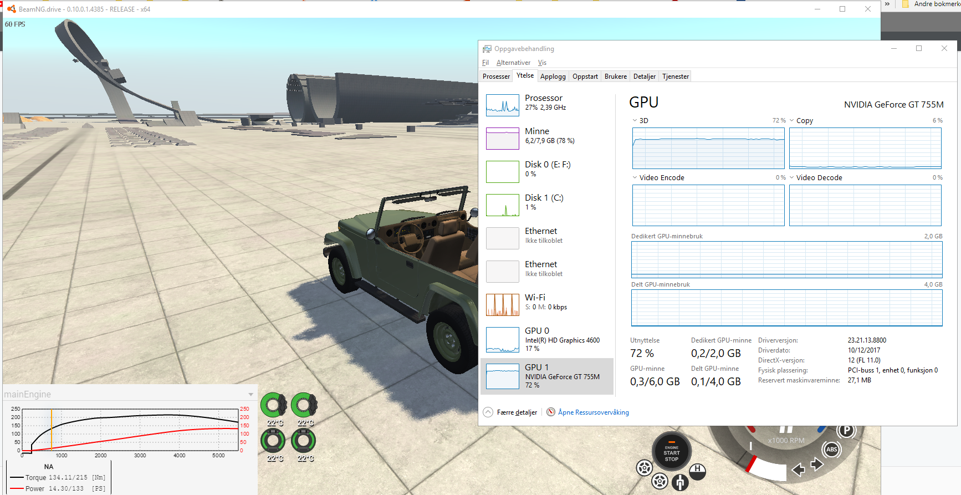
Task: Toggle the left turn signal arrow
Action: point(799,470)
